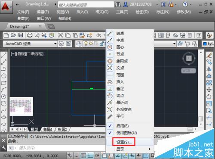Image resolution: width=215 pixels, height=159 pixels.
Task: Click the vertical scrollbar thumb of drawing area
Action: [201, 119]
